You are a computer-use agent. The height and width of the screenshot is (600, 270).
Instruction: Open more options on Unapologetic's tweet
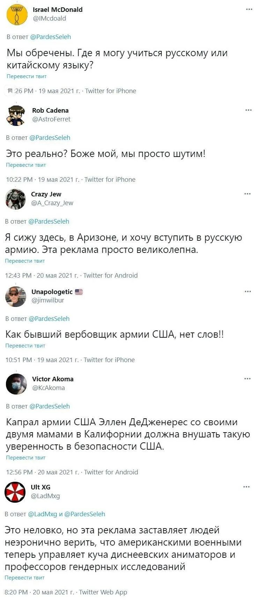[x=248, y=291]
